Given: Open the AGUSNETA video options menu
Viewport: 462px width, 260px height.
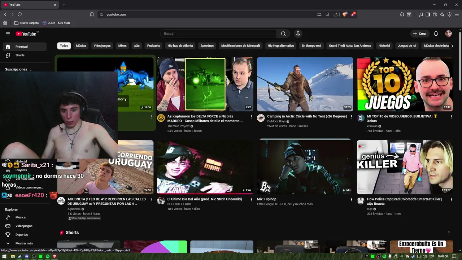Looking at the screenshot, I should [152, 199].
